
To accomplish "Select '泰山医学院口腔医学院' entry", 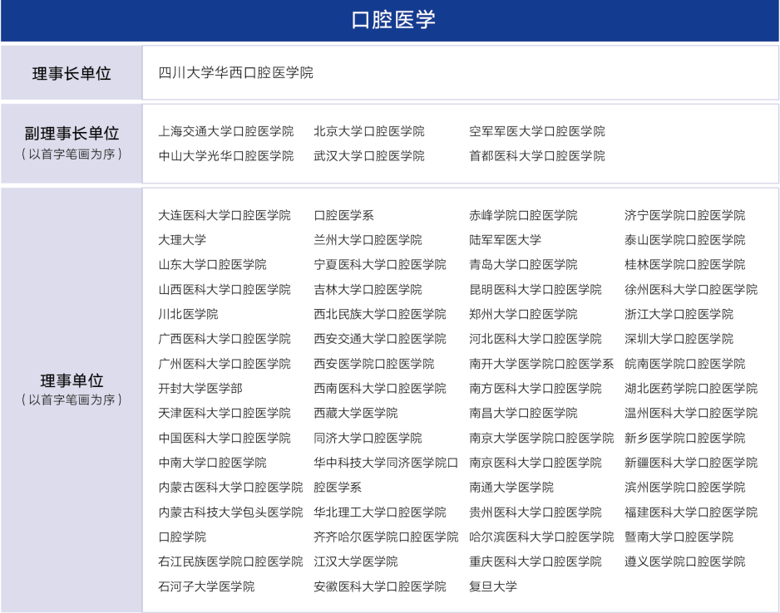I will point(685,240).
